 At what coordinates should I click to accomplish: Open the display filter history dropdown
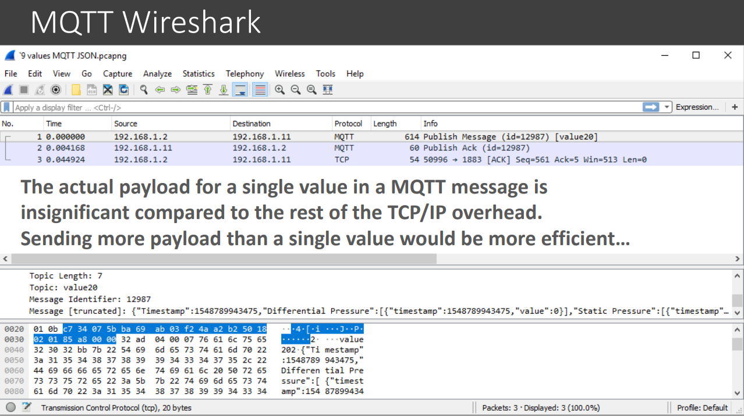click(666, 107)
